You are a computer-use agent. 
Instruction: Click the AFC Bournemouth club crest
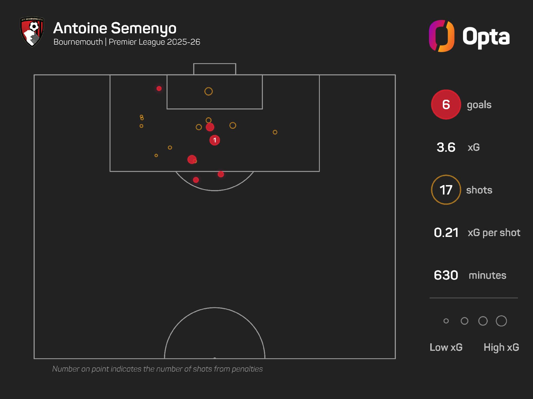(32, 32)
